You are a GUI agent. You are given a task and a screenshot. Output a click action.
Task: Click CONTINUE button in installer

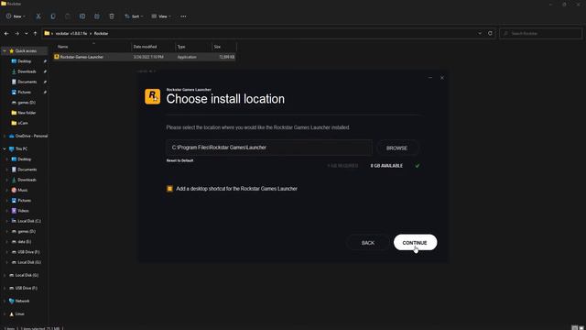click(415, 242)
